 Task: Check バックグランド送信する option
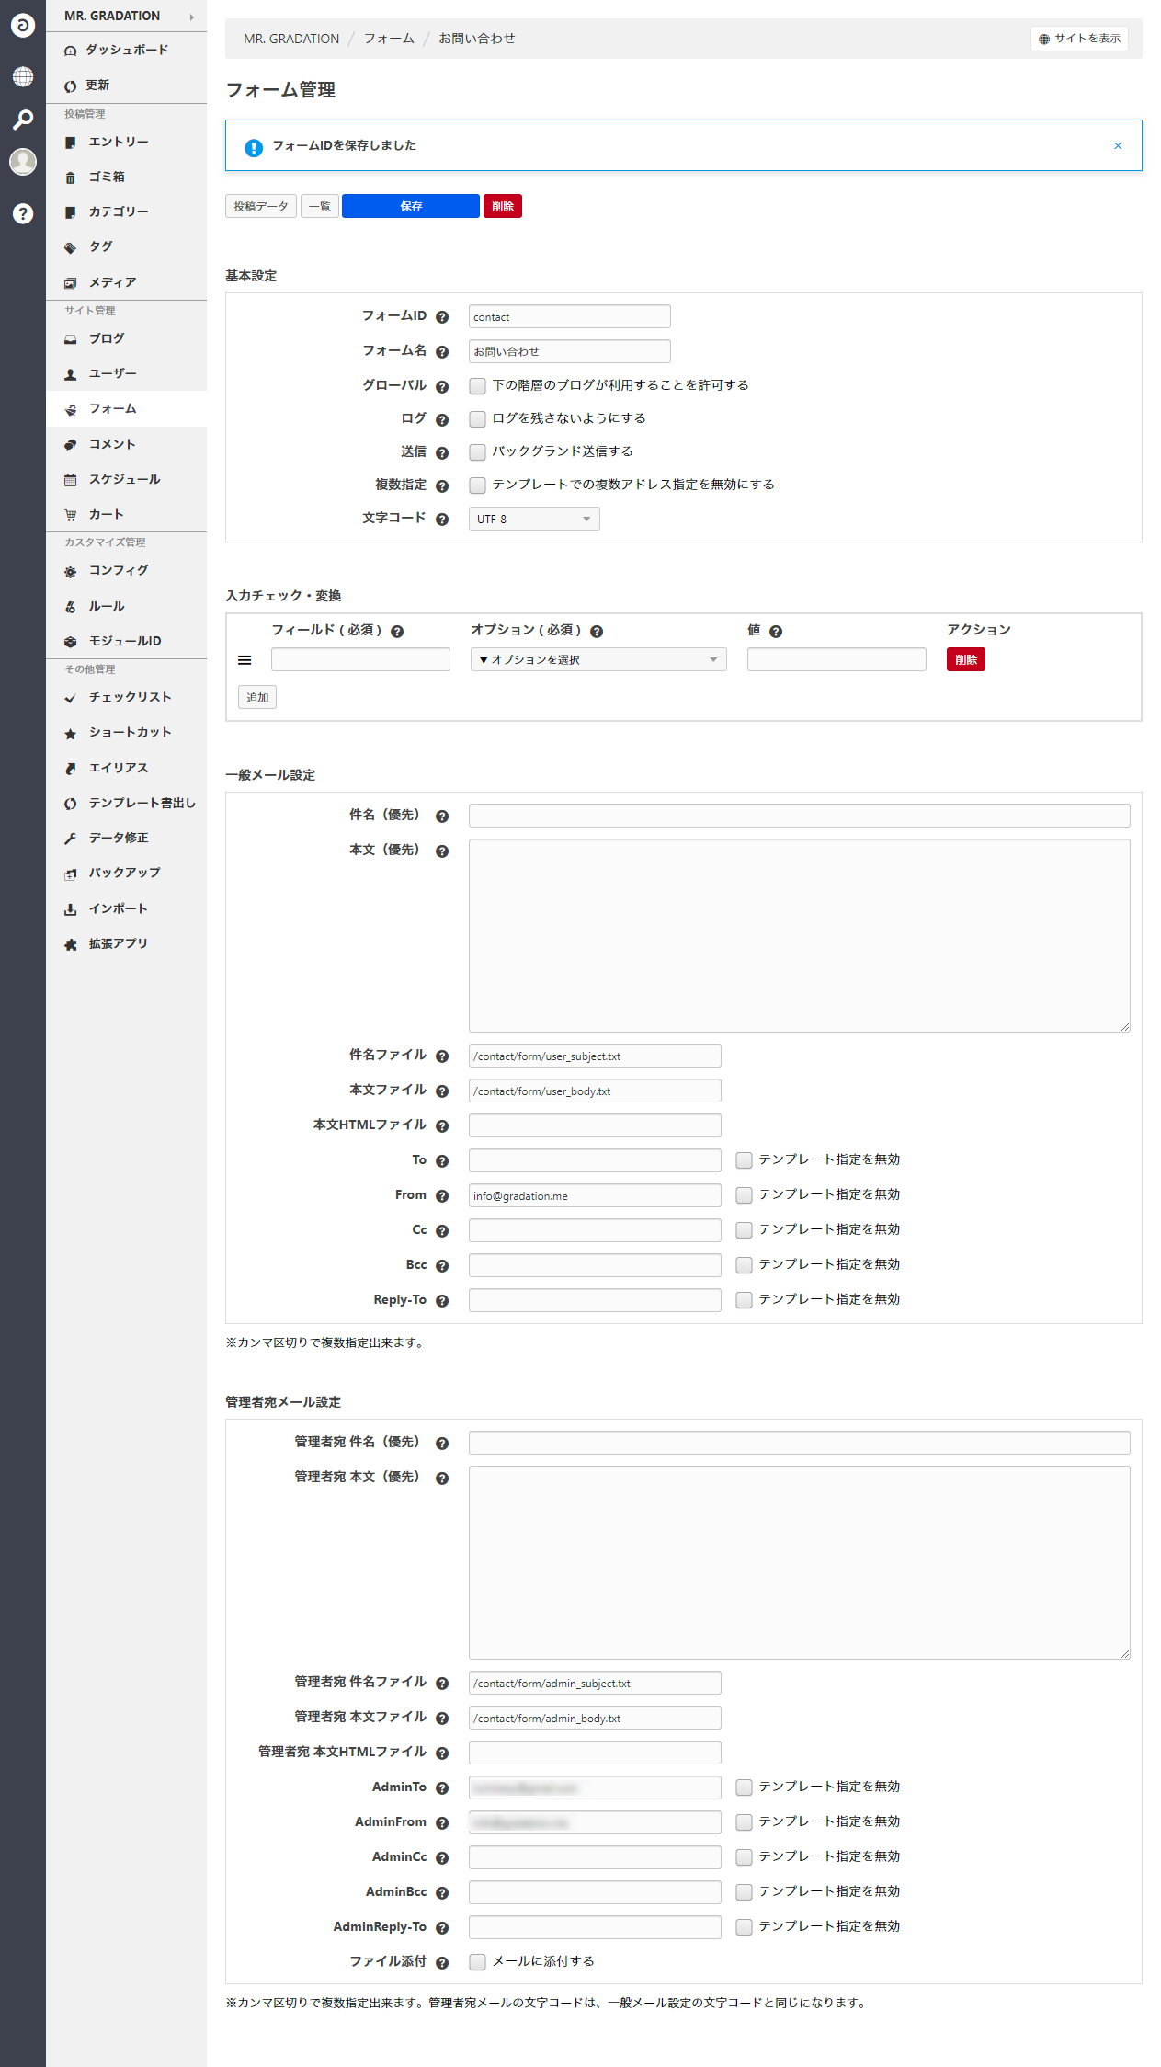point(477,452)
